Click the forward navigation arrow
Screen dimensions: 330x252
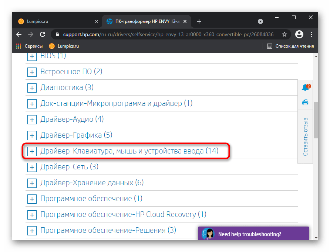pos(31,34)
